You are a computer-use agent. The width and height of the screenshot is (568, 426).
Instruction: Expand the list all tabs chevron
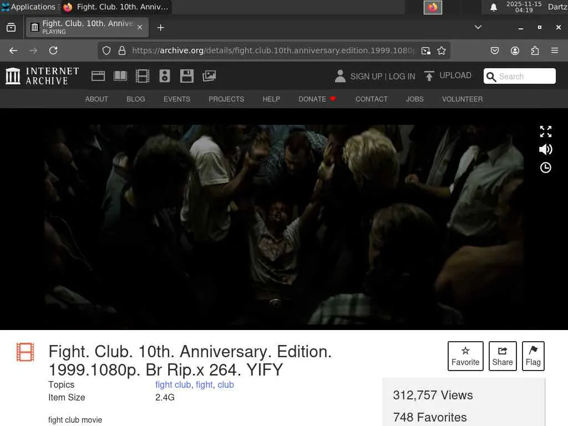(x=478, y=27)
